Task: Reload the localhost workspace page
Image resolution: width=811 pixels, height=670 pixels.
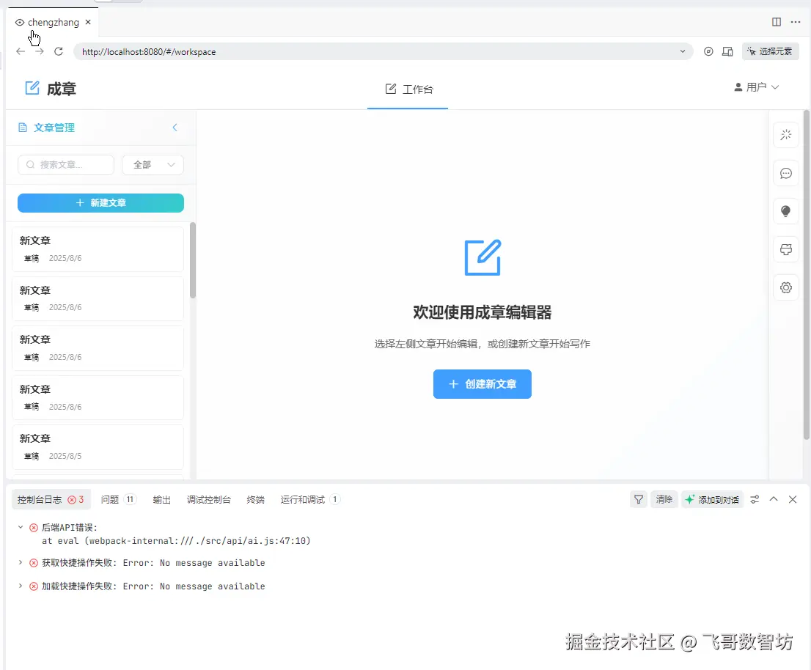Action: (59, 52)
